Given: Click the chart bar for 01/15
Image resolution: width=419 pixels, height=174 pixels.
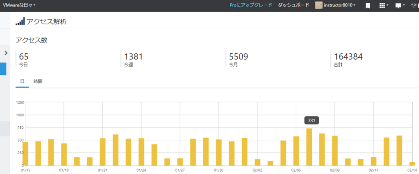Looking at the screenshot, I should coord(25,154).
